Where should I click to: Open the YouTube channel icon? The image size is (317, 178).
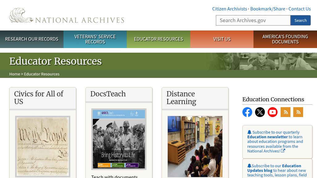273,112
